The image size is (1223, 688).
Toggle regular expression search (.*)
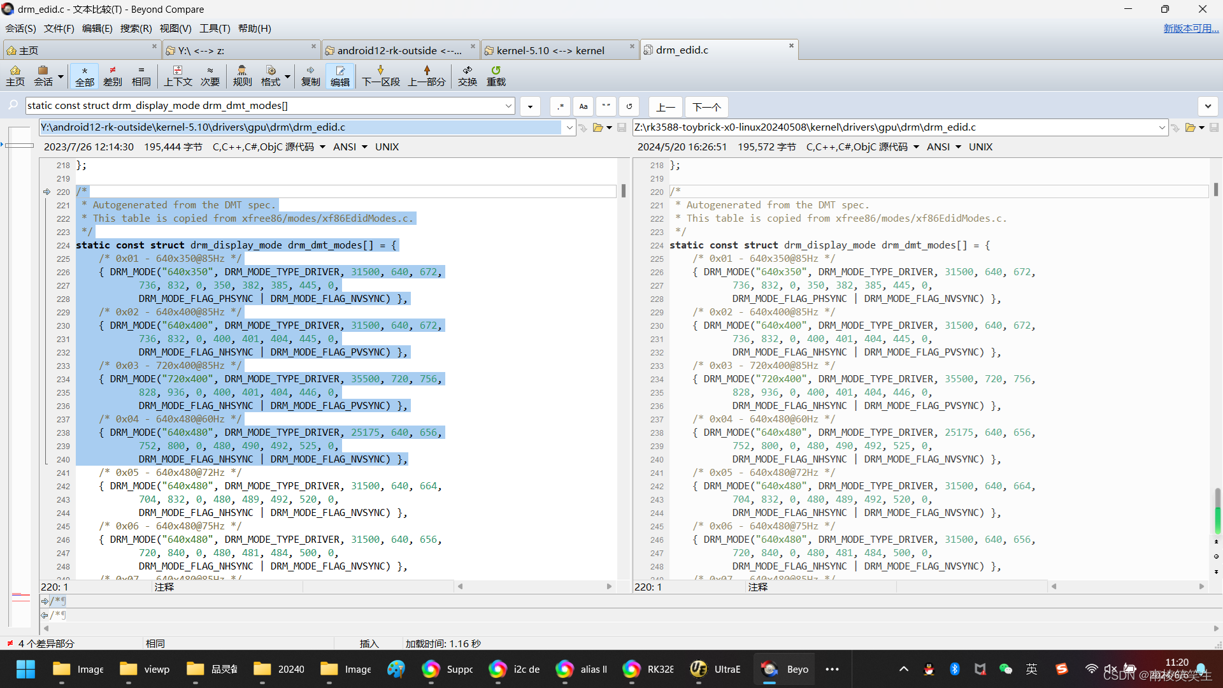[x=560, y=106]
